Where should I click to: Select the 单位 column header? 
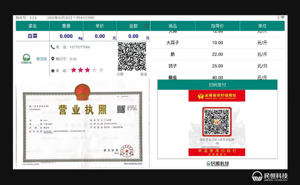click(x=262, y=26)
